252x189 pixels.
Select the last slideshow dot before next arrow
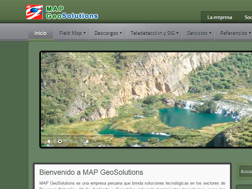(81, 141)
